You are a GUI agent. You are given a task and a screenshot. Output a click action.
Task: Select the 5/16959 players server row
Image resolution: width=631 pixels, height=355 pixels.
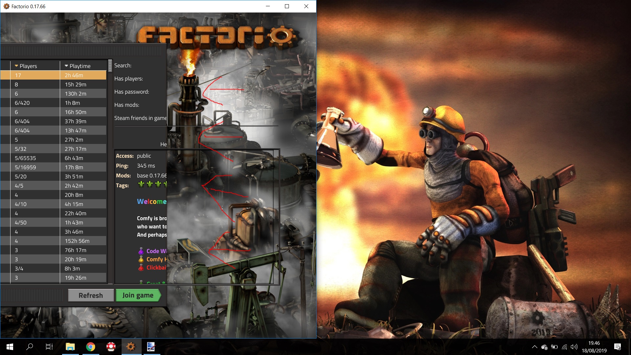[x=53, y=167]
